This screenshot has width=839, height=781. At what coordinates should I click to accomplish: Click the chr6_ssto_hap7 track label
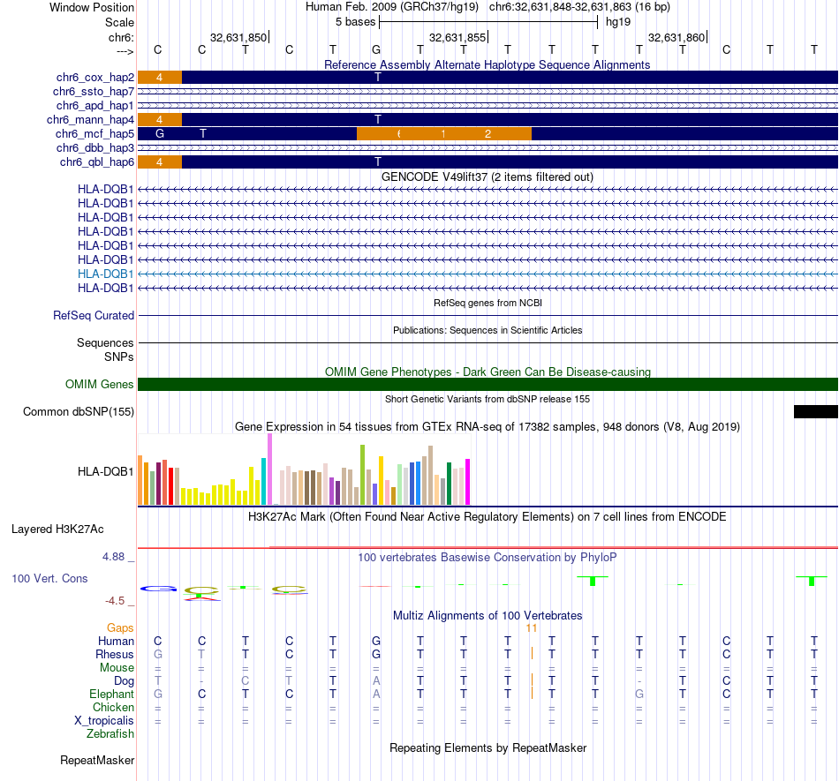94,92
